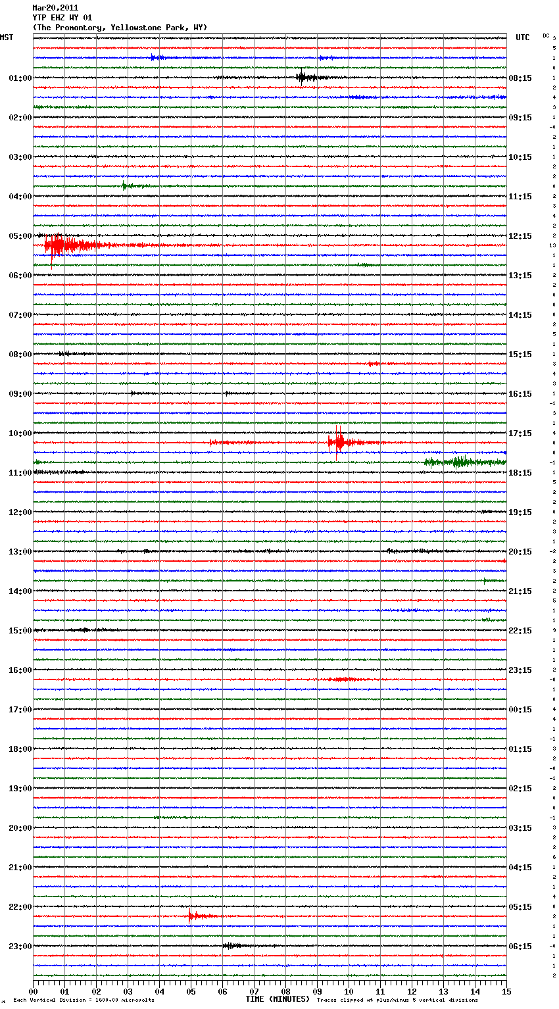This screenshot has width=559, height=1009.
Task: Click the '18:15' UTC time label
Action: (x=520, y=472)
